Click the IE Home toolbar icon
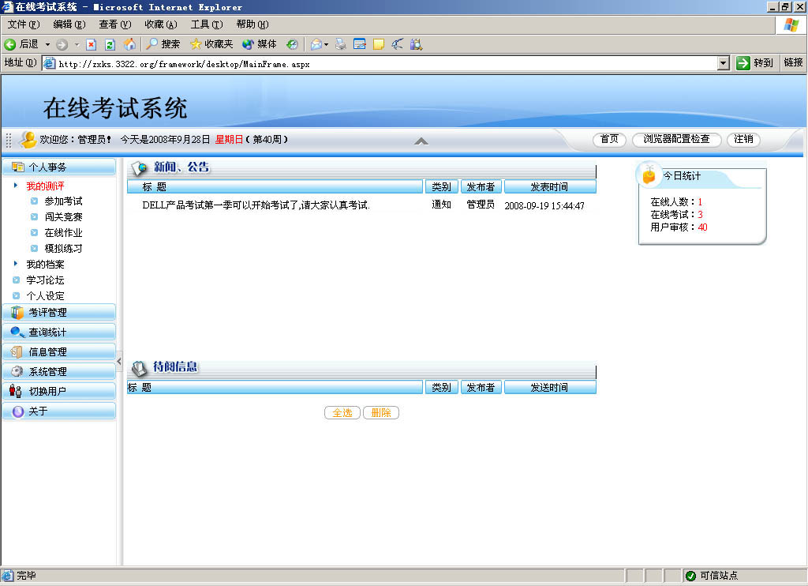This screenshot has width=808, height=586. click(x=129, y=44)
